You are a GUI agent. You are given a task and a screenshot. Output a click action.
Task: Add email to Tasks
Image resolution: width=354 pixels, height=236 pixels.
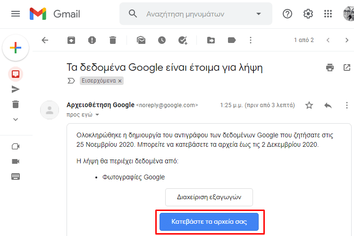182,40
